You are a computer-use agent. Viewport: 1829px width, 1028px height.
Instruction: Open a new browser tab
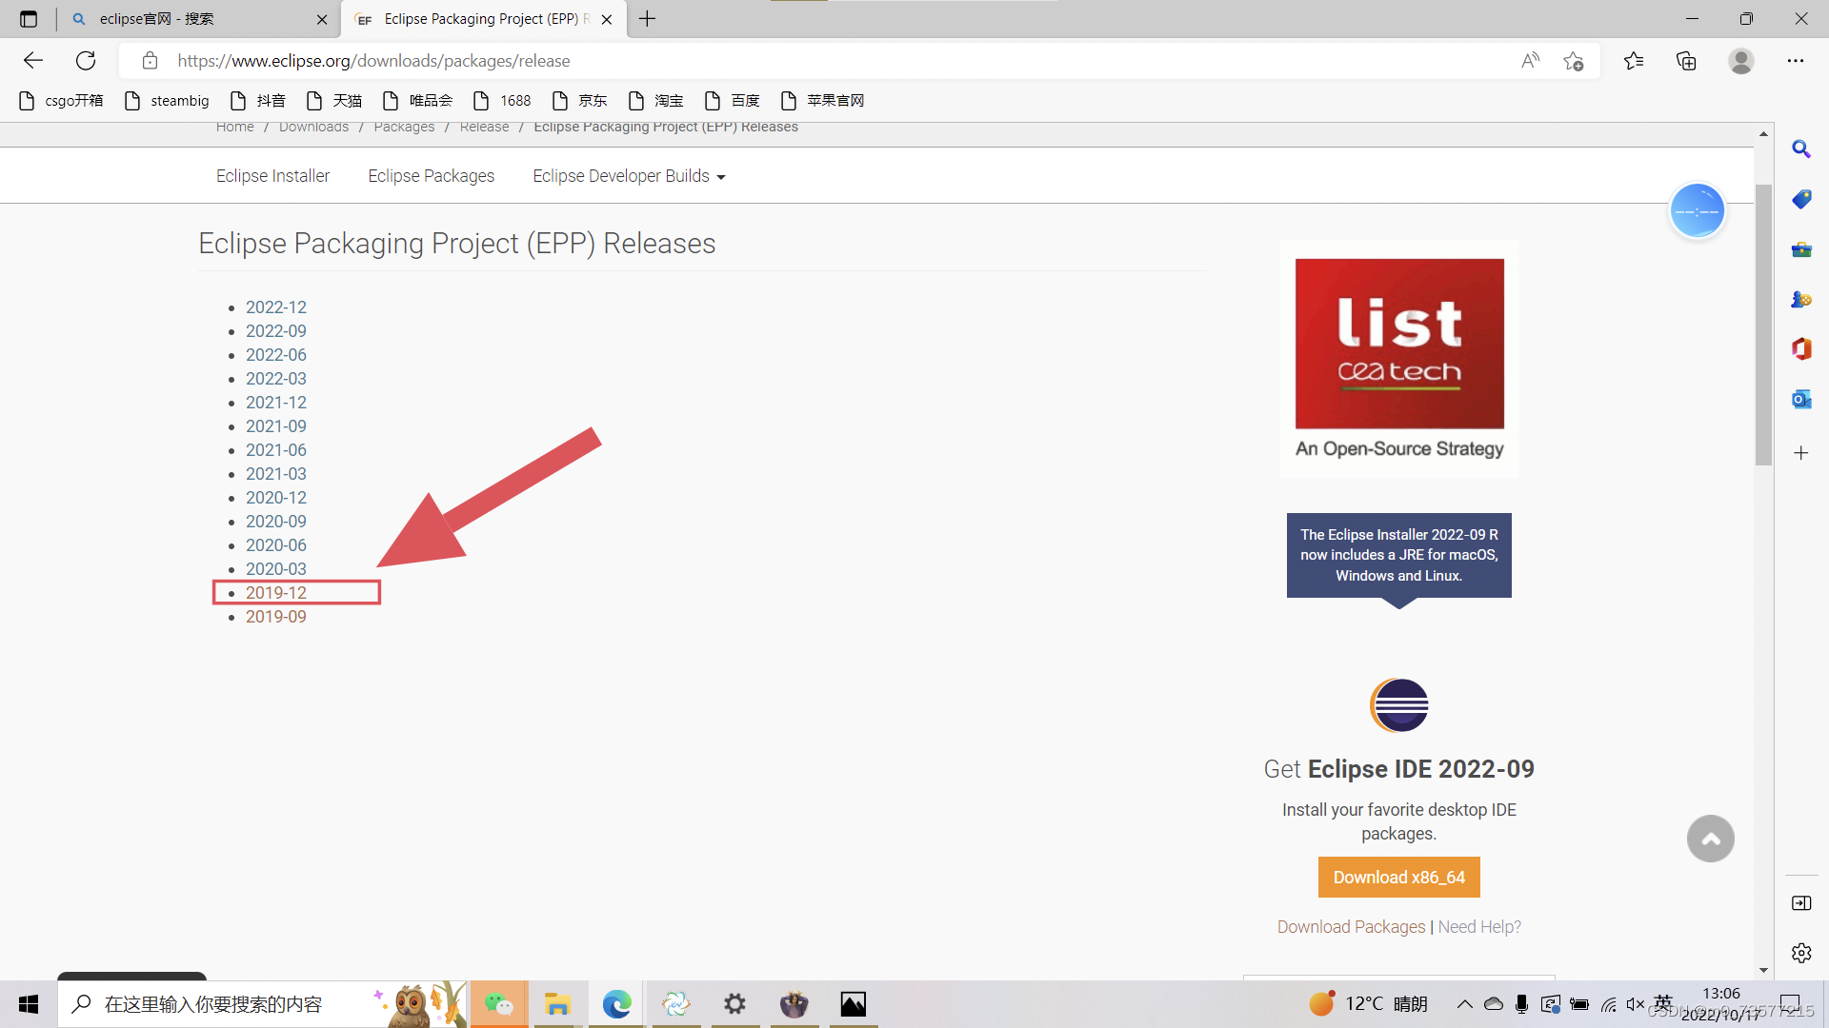[x=648, y=19]
